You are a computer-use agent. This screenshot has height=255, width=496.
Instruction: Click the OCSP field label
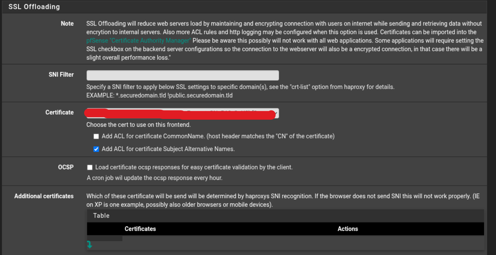click(66, 167)
